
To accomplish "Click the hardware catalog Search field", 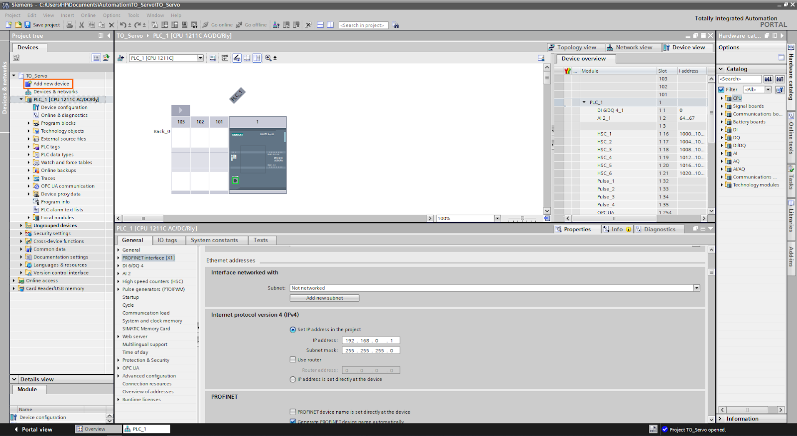I will pyautogui.click(x=740, y=79).
